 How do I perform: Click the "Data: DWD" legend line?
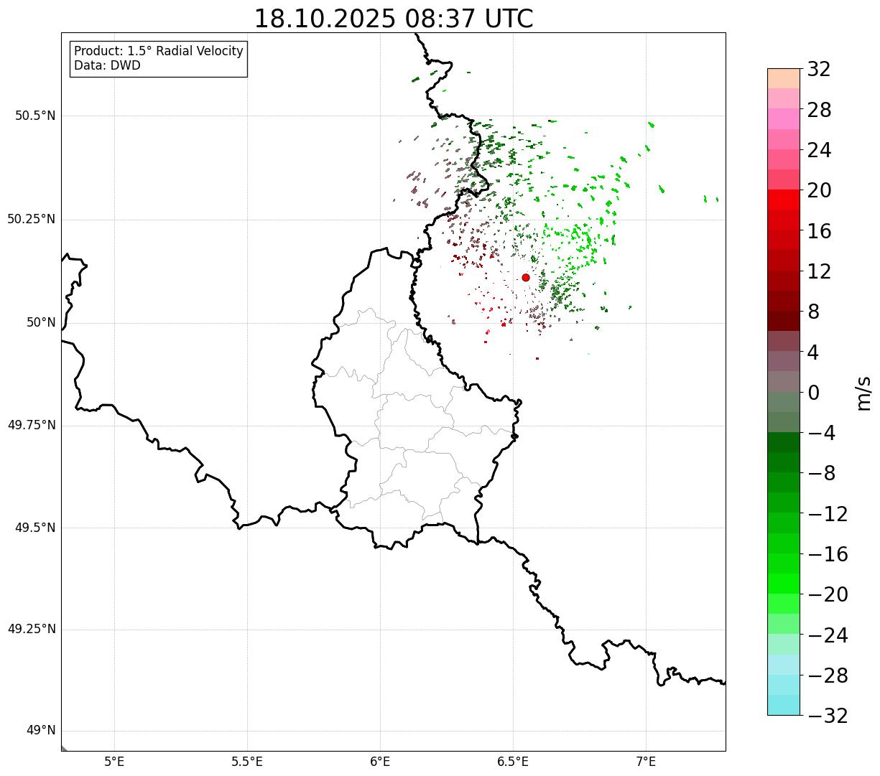coord(107,65)
